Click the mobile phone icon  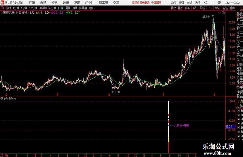(212, 3)
